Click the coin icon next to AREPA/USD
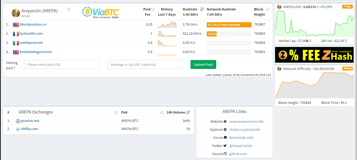357x160 pixels. pos(279,7)
